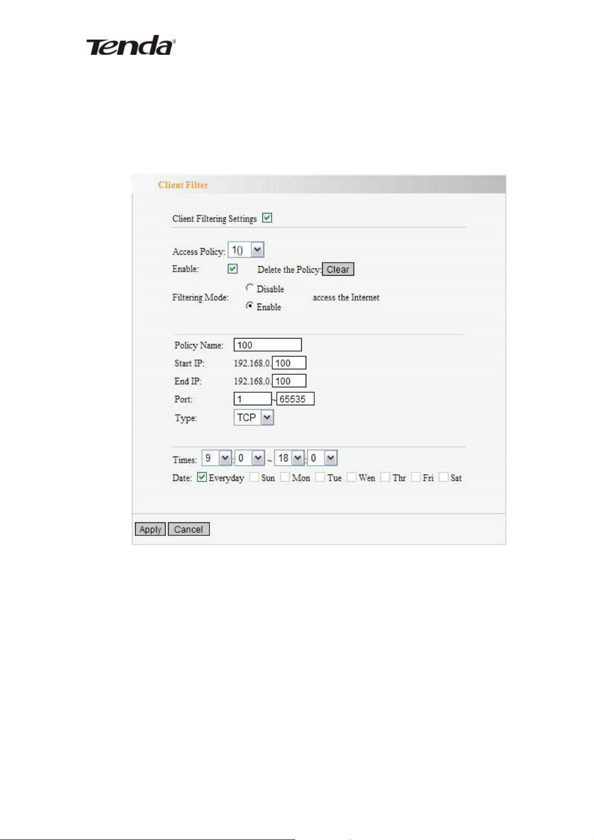
Task: Toggle the policy Enable checkbox
Action: (x=232, y=269)
